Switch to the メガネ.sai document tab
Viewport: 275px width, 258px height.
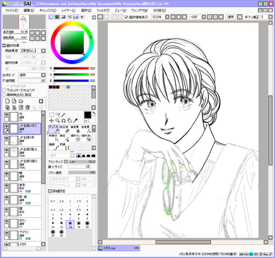119,248
